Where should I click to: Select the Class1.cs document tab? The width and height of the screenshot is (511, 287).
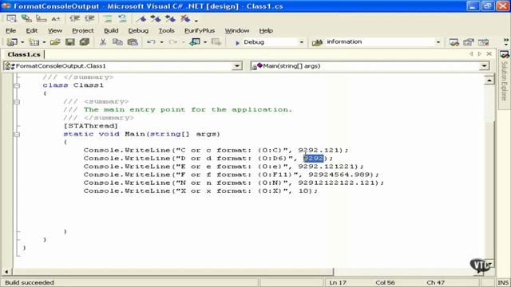(x=24, y=54)
